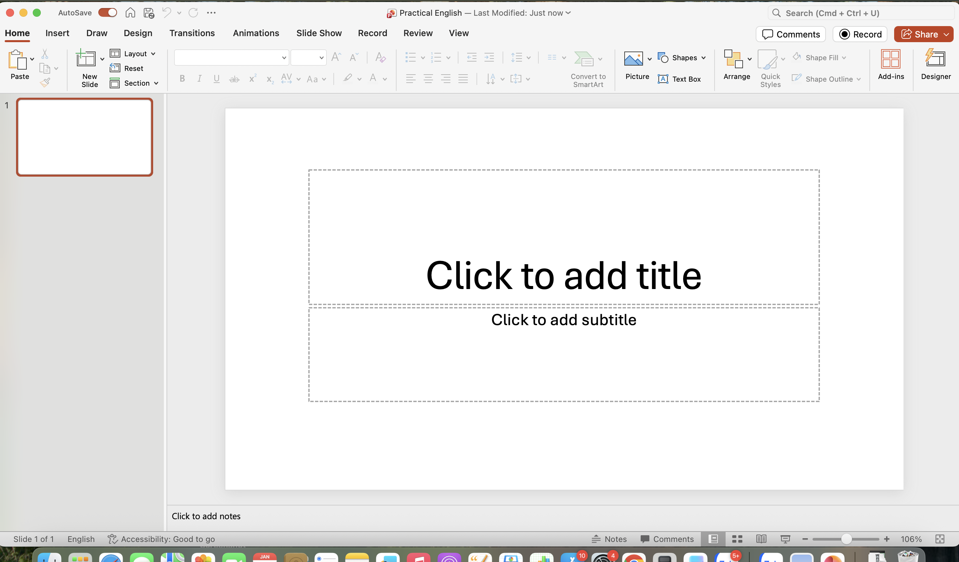Open the font size combo box
Image resolution: width=959 pixels, height=562 pixels.
[308, 58]
